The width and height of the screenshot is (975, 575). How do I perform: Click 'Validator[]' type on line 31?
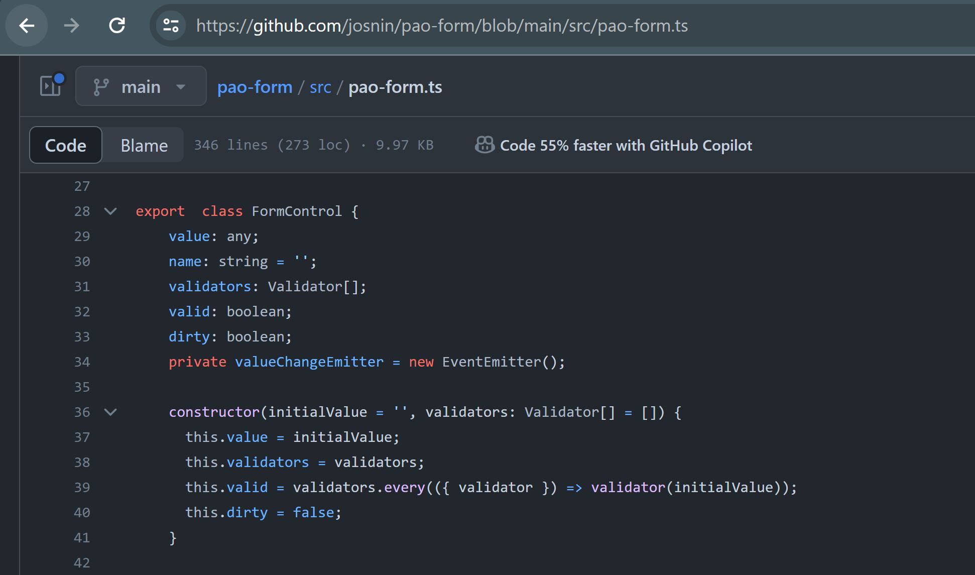(x=313, y=287)
